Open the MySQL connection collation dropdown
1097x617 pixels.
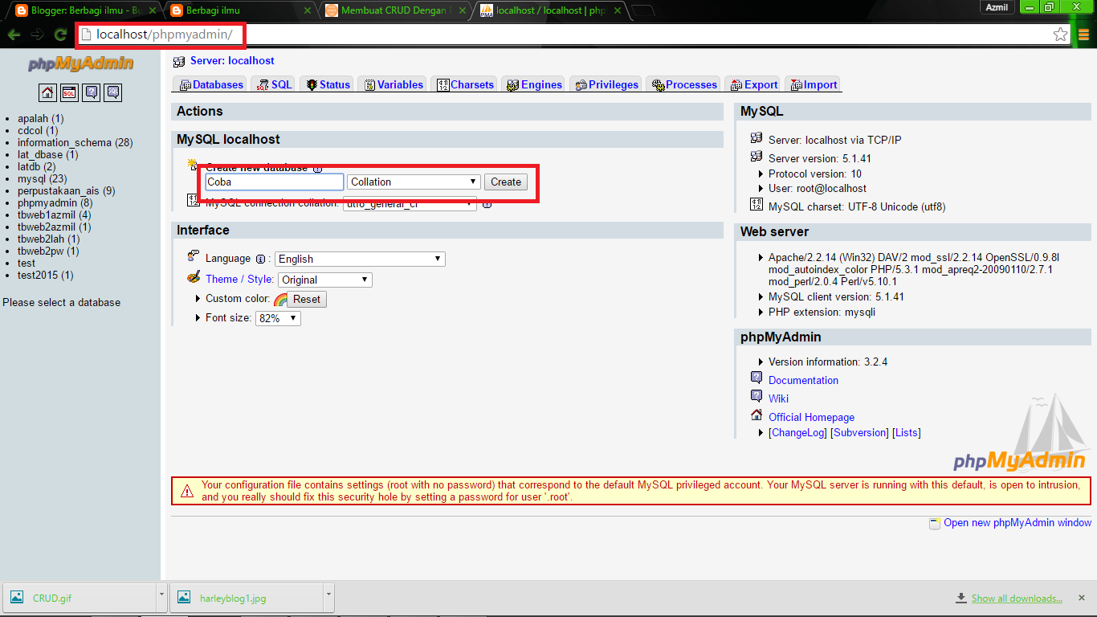coord(410,203)
